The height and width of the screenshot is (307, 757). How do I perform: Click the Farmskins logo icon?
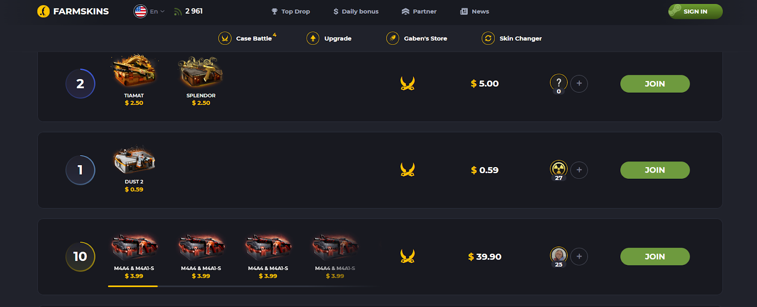pyautogui.click(x=44, y=11)
